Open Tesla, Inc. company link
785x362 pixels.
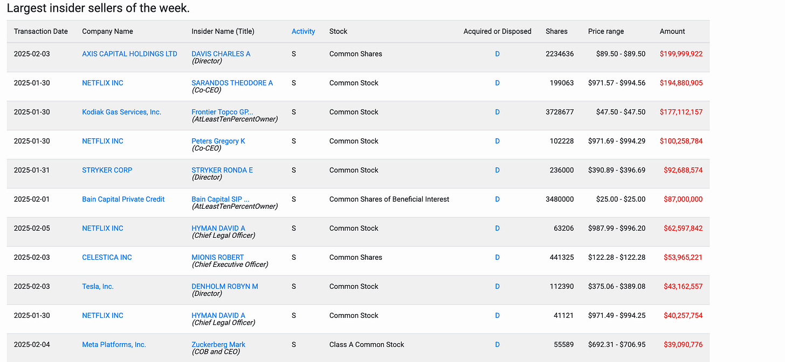tap(98, 286)
